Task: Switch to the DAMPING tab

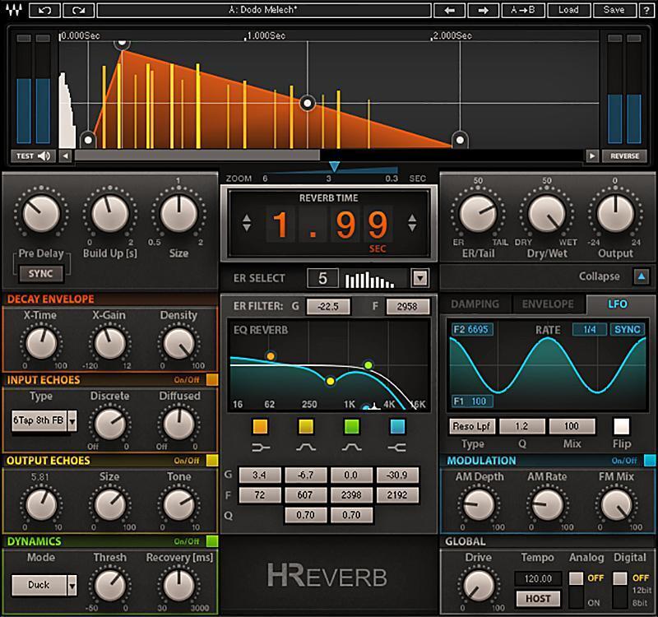Action: [x=475, y=304]
